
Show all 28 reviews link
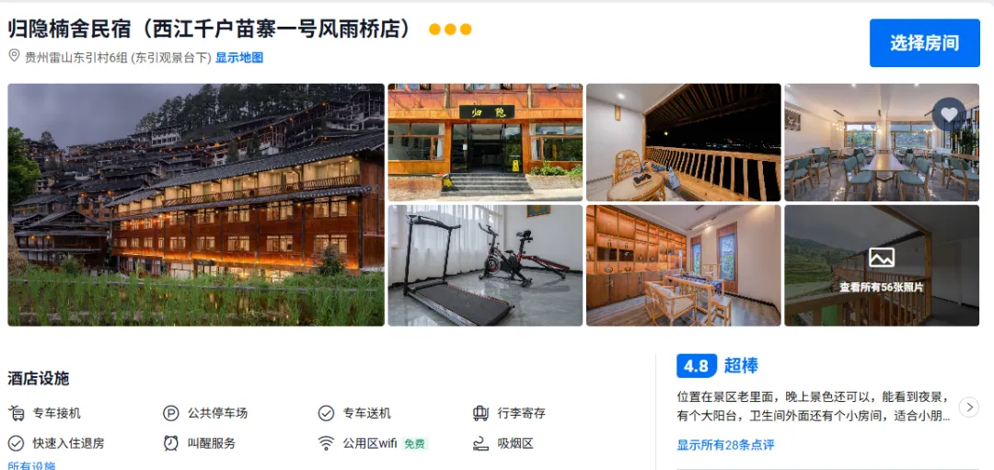coord(725,444)
